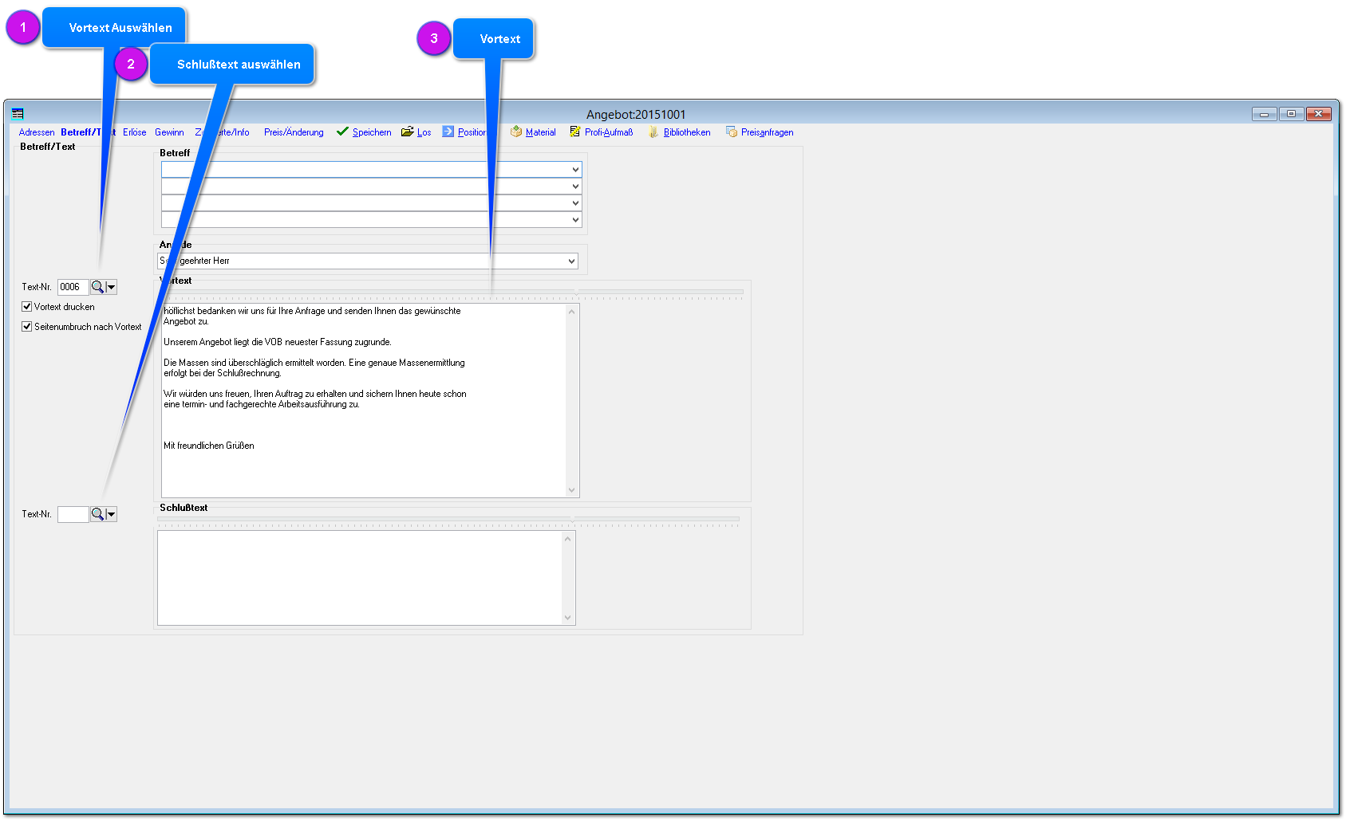1346x821 pixels.
Task: Click the Schlußtext scrollbar down arrow
Action: tap(568, 617)
